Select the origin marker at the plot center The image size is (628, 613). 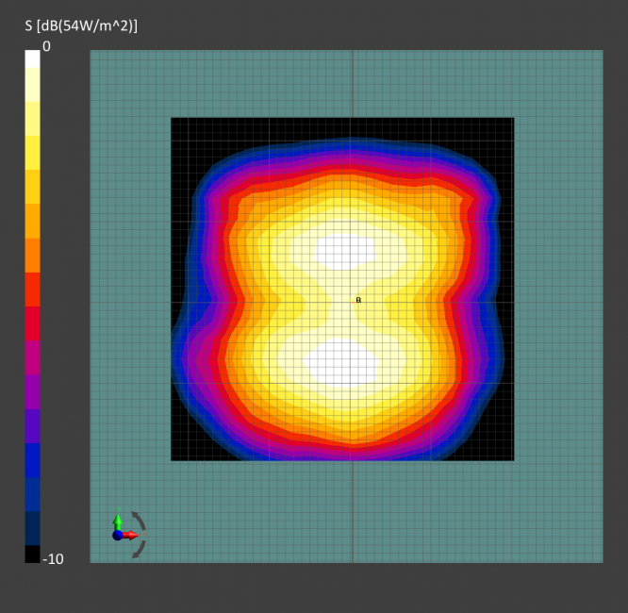[x=355, y=300]
